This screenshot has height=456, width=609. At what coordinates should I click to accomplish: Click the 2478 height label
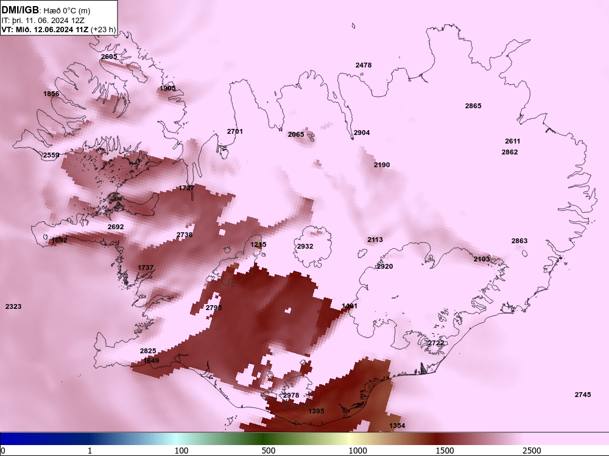coord(364,65)
